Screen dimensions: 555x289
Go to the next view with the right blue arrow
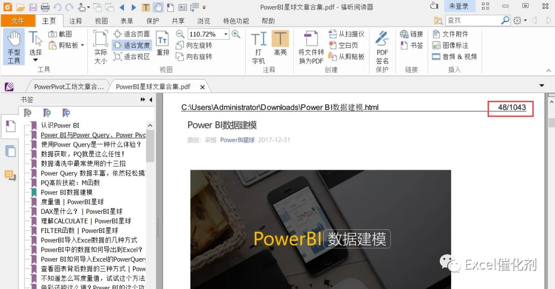point(134,7)
